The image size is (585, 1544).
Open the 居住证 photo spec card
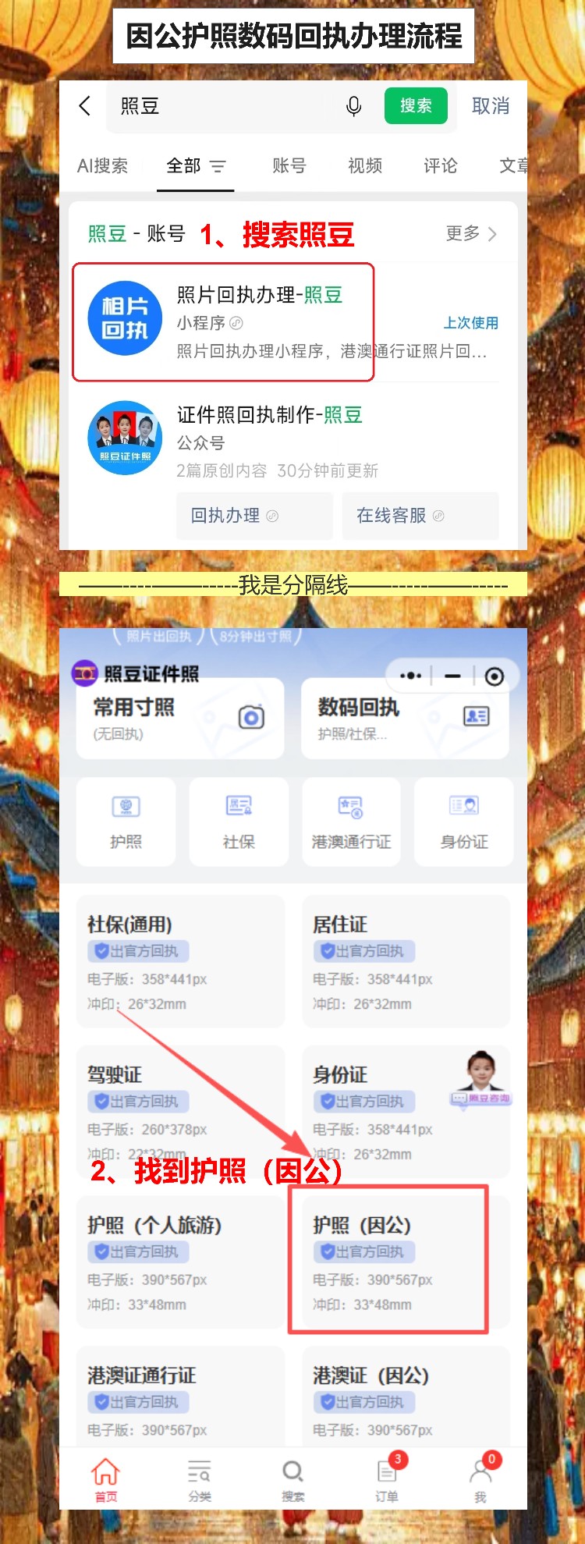tap(406, 960)
